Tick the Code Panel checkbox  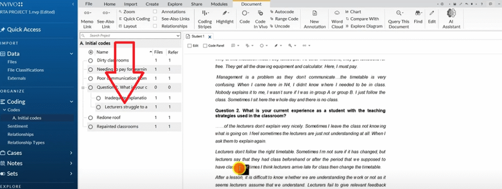point(205,45)
